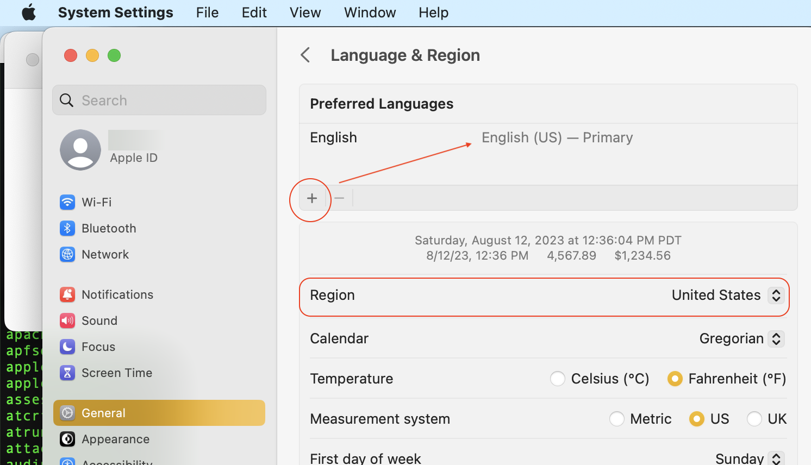Select the Network globe icon
The height and width of the screenshot is (465, 811).
(x=67, y=254)
